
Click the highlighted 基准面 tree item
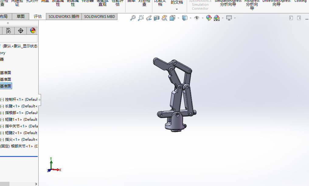point(6,86)
